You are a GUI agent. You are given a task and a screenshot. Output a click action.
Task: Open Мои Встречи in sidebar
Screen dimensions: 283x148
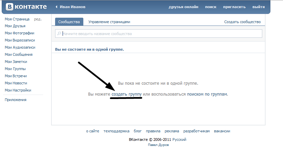[x=16, y=76]
